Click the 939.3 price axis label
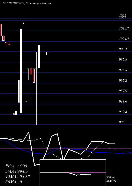The height and width of the screenshot is (186, 132). point(123,112)
